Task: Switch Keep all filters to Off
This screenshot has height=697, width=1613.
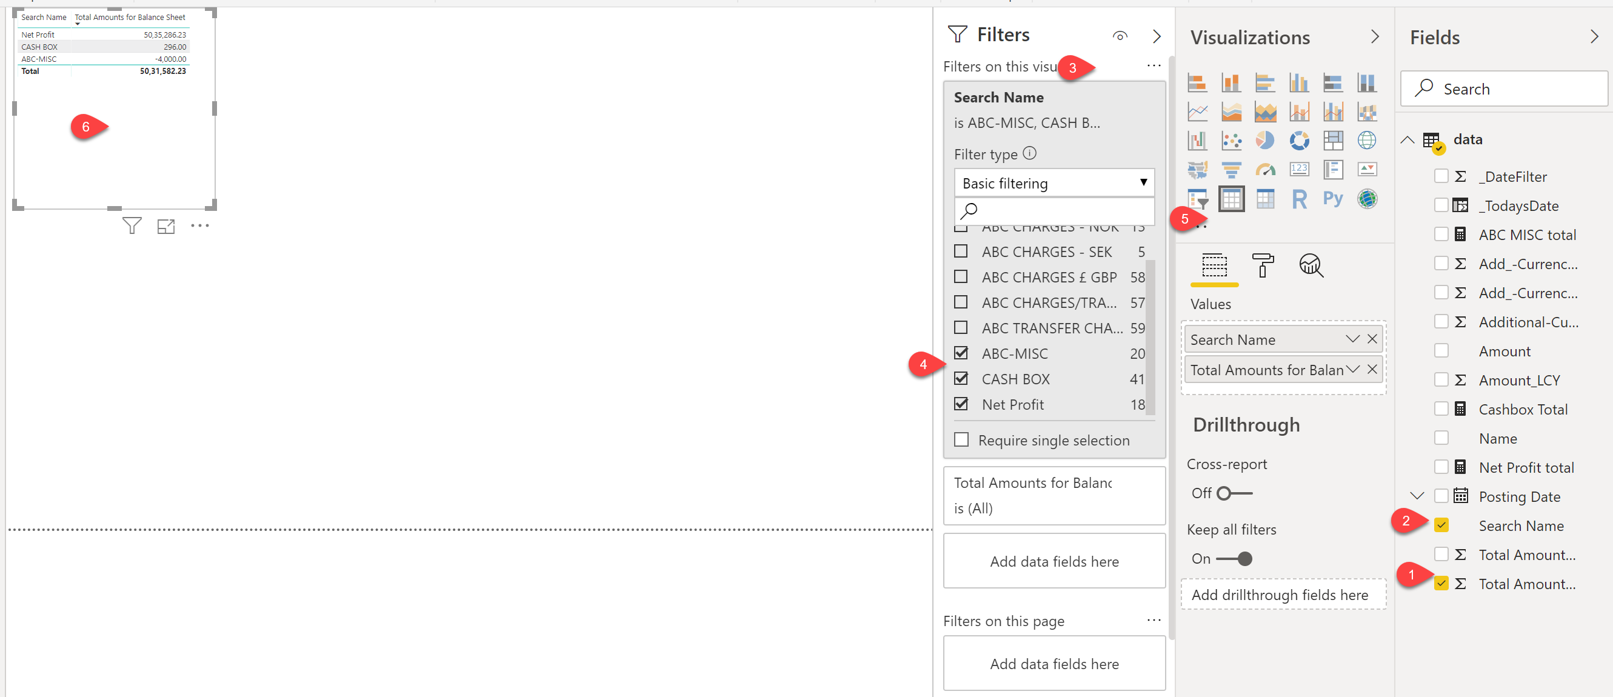Action: tap(1244, 559)
